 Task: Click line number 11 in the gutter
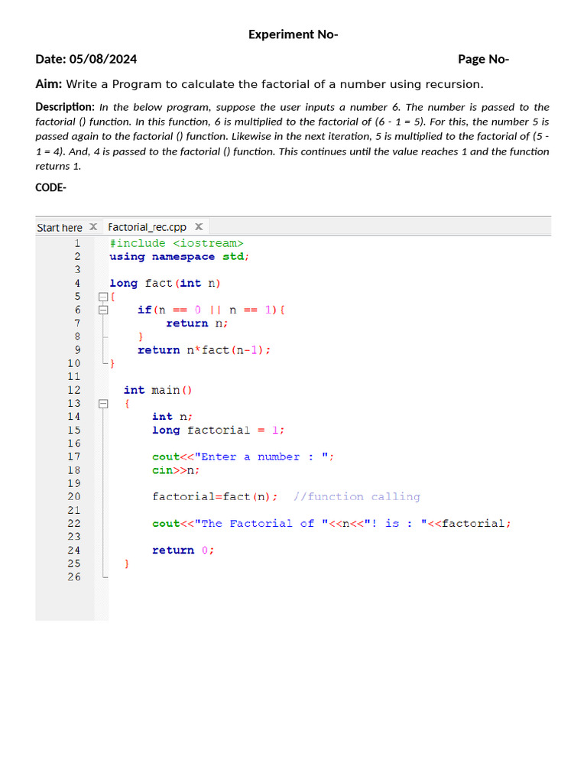pos(74,376)
